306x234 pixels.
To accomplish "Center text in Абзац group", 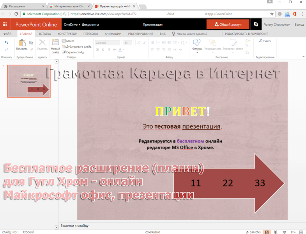I will pos(158,50).
